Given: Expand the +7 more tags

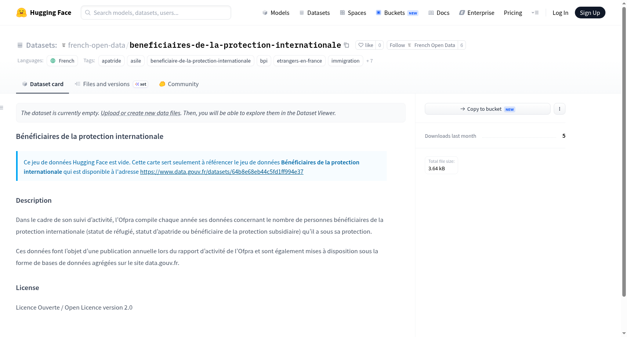Looking at the screenshot, I should click(370, 61).
